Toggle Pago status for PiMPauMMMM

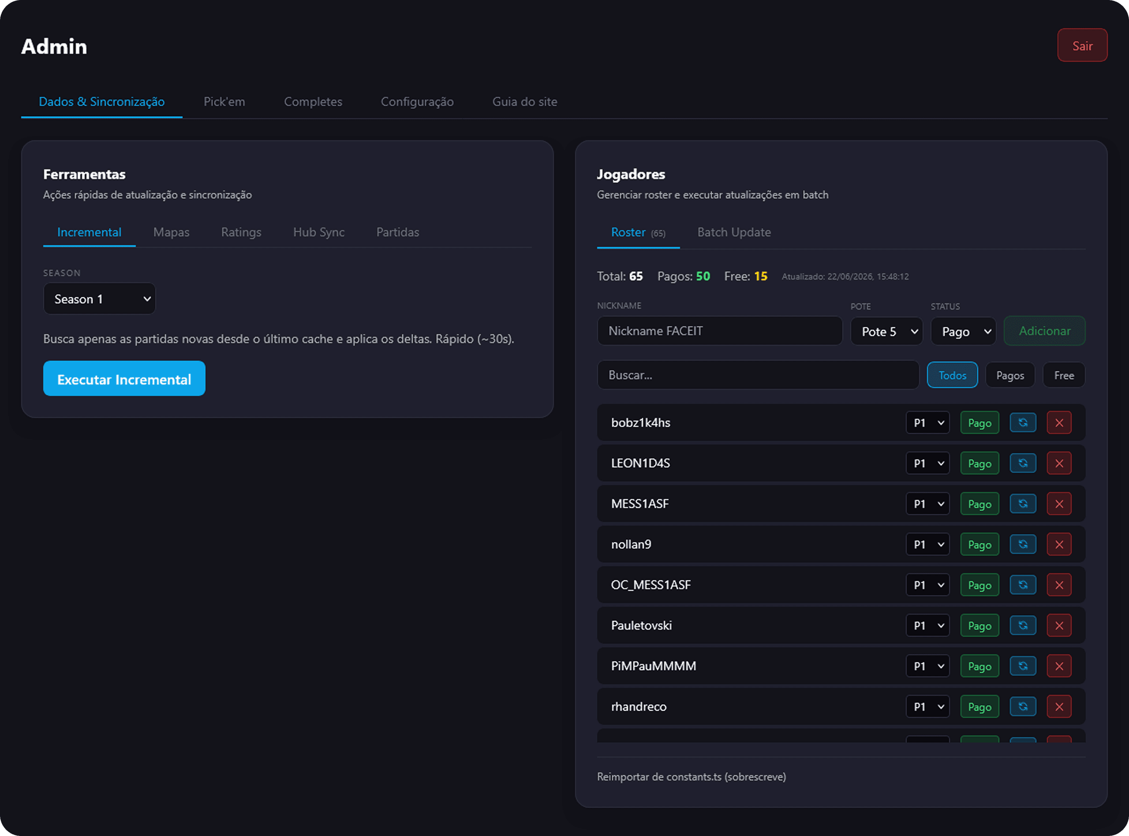[979, 665]
